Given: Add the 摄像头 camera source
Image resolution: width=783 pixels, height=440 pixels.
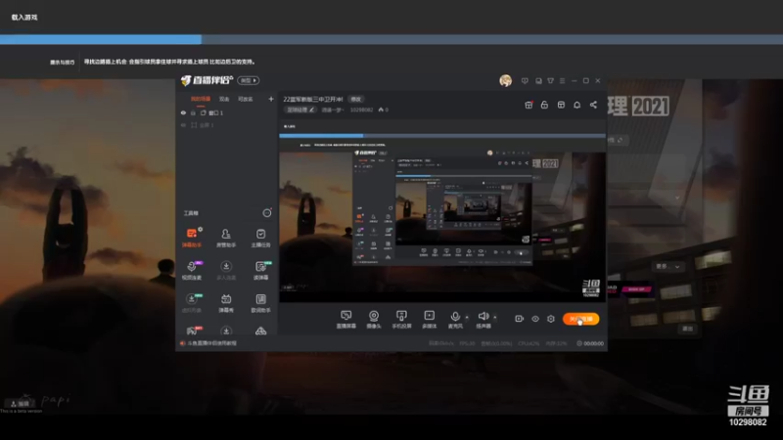Looking at the screenshot, I should tap(374, 320).
